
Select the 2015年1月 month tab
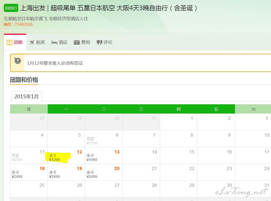(26, 96)
